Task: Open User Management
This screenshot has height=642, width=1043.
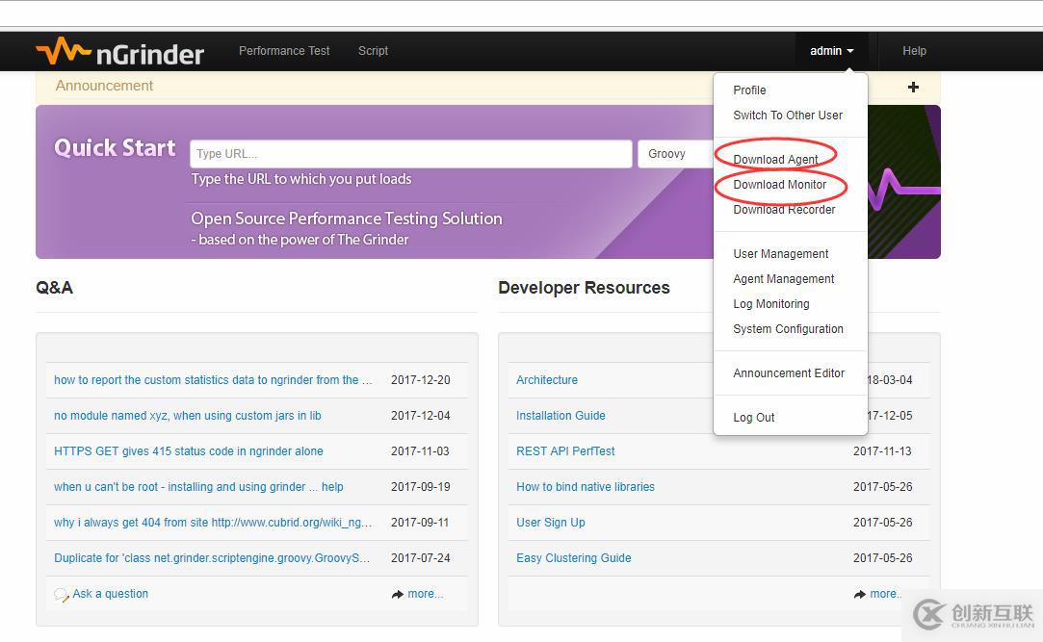Action: click(780, 254)
